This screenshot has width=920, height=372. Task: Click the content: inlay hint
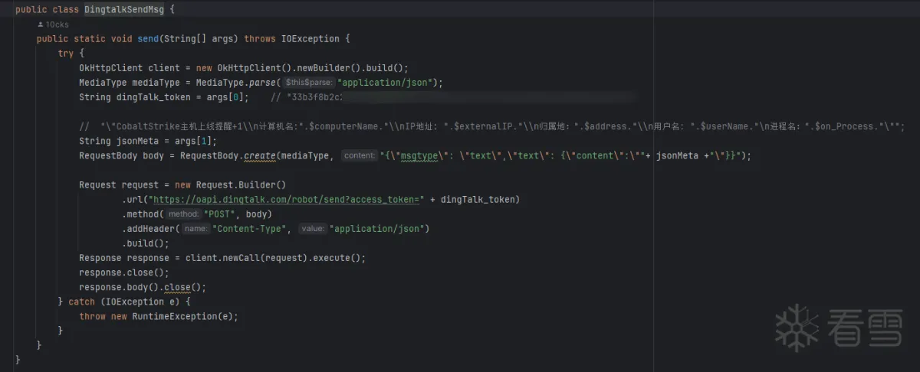[x=359, y=155]
